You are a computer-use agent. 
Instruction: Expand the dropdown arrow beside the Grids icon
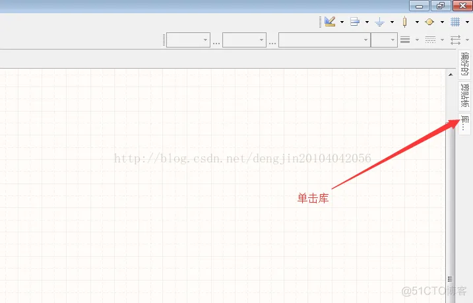tap(467, 22)
